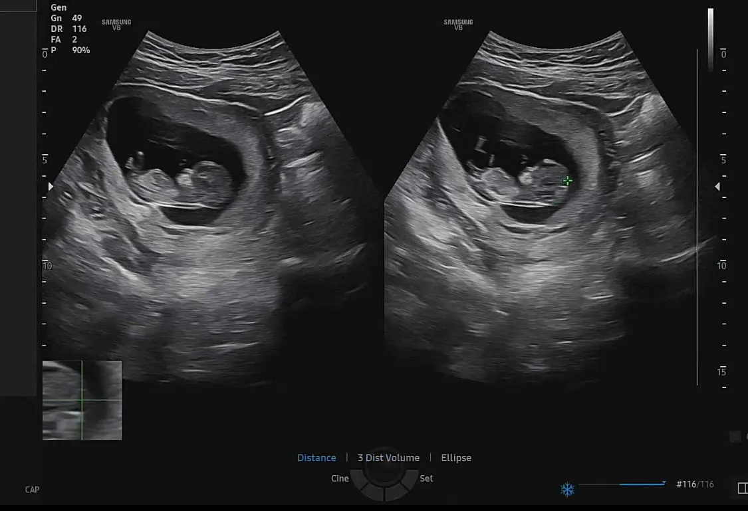
Task: Click the Gn 49 gain value
Action: coord(66,18)
